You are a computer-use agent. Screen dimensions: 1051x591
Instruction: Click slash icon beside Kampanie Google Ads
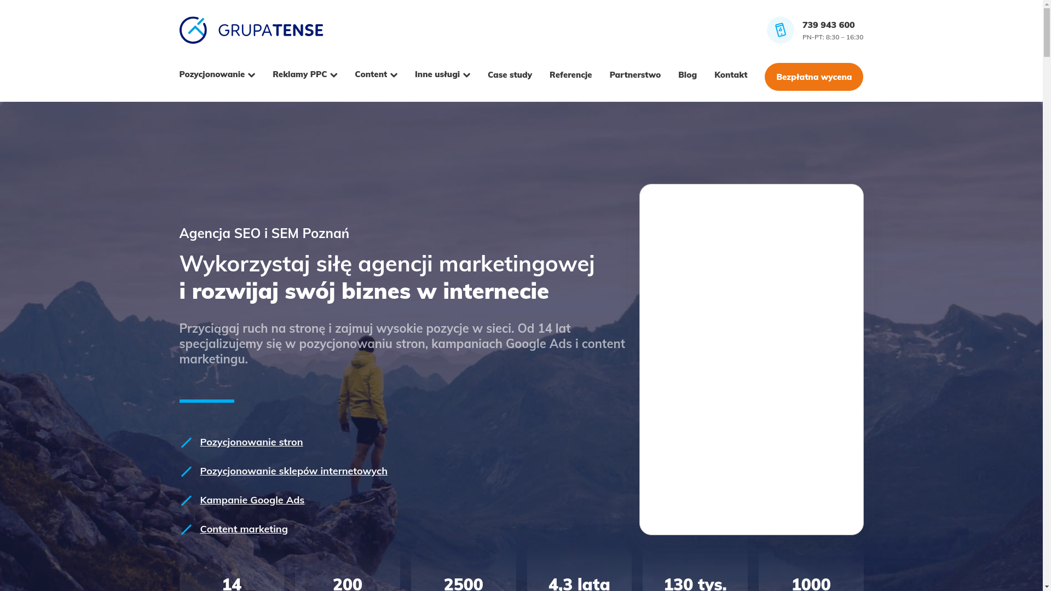(x=186, y=500)
